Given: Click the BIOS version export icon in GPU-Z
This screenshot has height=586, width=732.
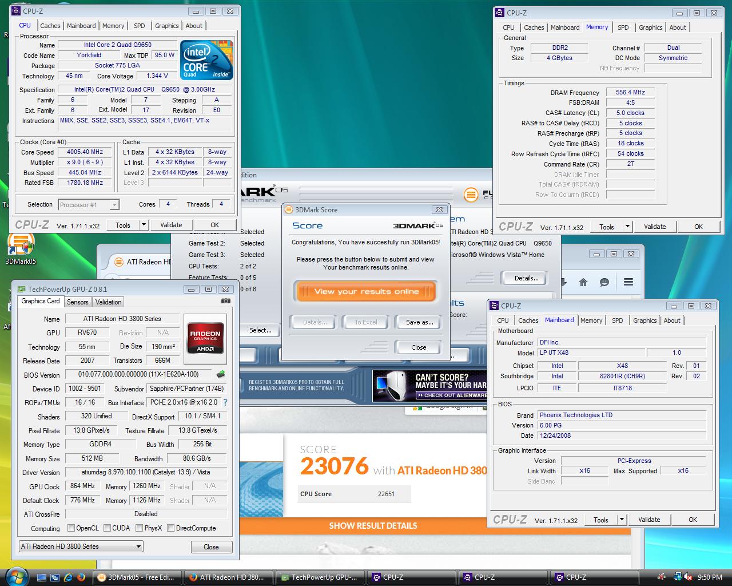Looking at the screenshot, I should click(221, 374).
